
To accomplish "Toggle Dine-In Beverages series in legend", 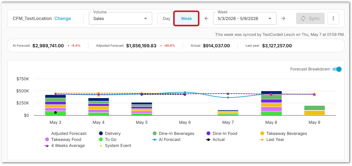I will 173,133.
